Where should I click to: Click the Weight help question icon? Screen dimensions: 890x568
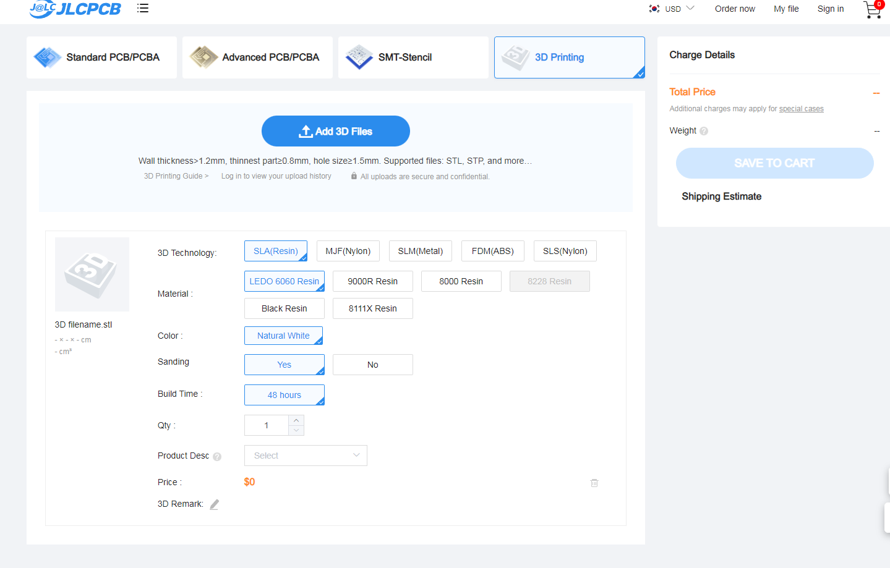coord(704,131)
